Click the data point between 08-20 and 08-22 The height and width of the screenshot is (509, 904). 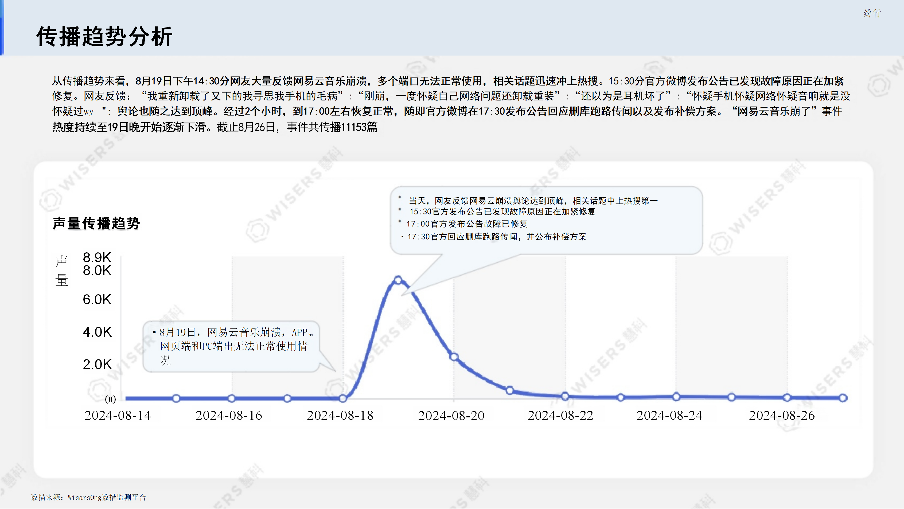[x=509, y=390]
